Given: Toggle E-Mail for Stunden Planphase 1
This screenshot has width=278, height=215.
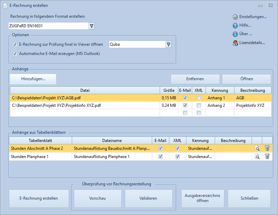Looking at the screenshot, I should (x=160, y=156).
